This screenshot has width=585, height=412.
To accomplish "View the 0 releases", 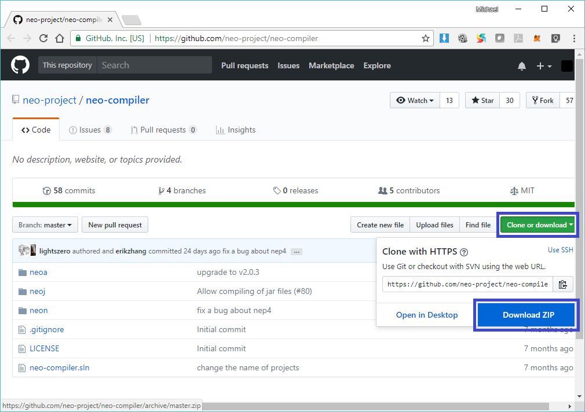I will (296, 190).
